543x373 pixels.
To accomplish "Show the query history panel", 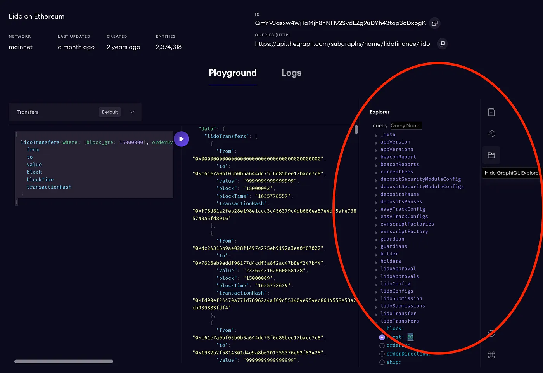I will [x=491, y=134].
